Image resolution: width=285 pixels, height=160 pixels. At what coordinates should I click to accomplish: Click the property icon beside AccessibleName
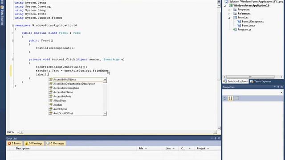coord(50,92)
